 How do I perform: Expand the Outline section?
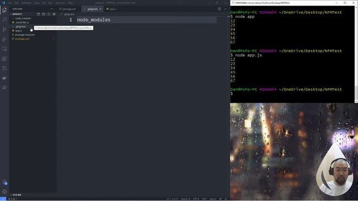(x=16, y=195)
